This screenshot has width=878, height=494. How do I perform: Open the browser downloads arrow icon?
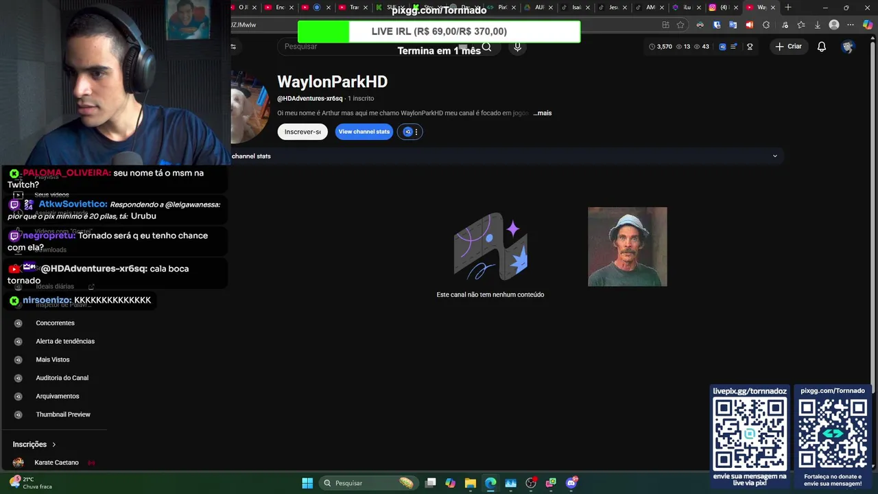click(817, 25)
